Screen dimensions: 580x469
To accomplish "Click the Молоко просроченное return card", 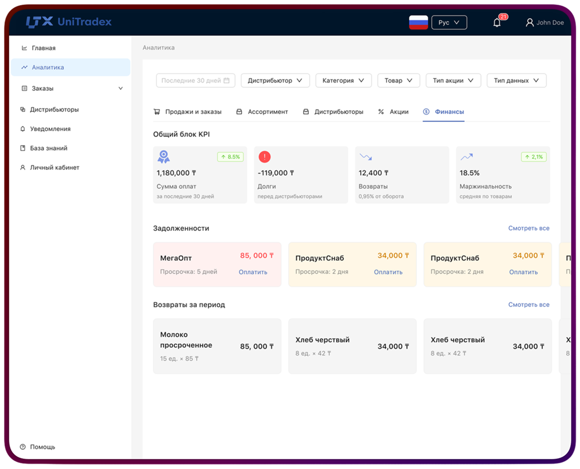I will [x=217, y=346].
